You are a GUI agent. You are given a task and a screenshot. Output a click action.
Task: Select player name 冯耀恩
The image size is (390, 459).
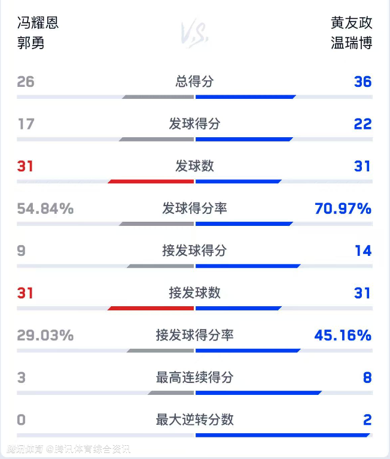coord(38,23)
